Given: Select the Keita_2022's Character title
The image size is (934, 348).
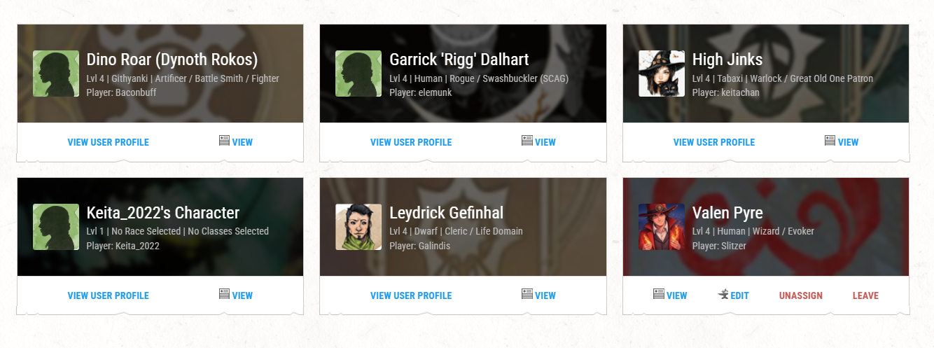Looking at the screenshot, I should click(163, 213).
